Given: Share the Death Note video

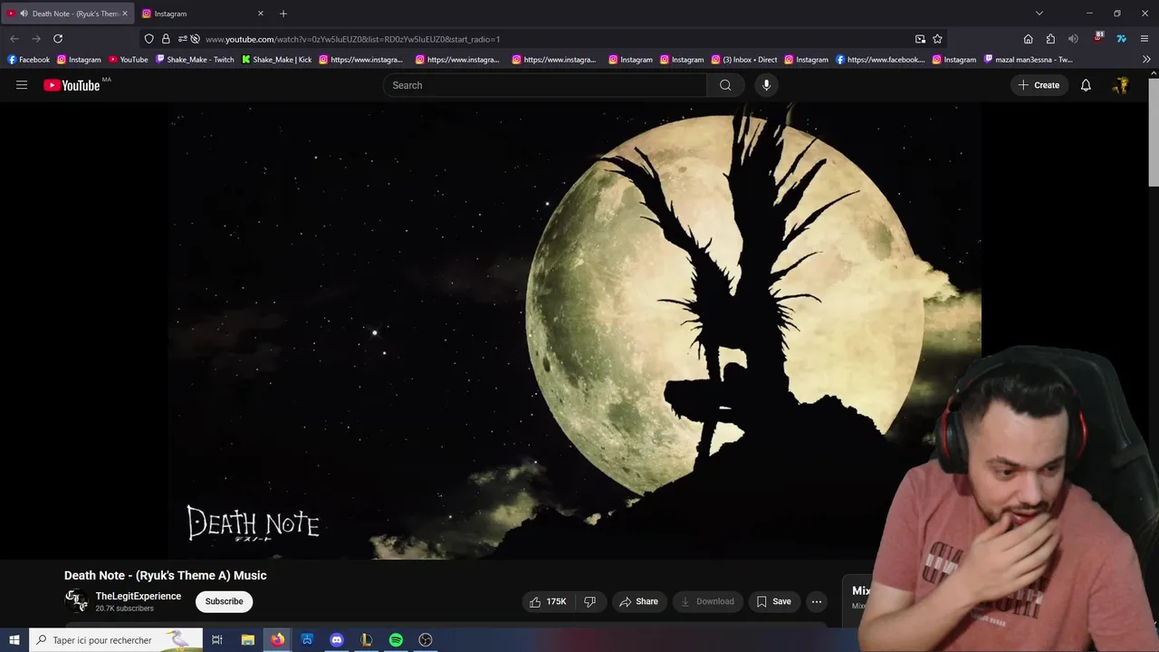Looking at the screenshot, I should [x=638, y=601].
